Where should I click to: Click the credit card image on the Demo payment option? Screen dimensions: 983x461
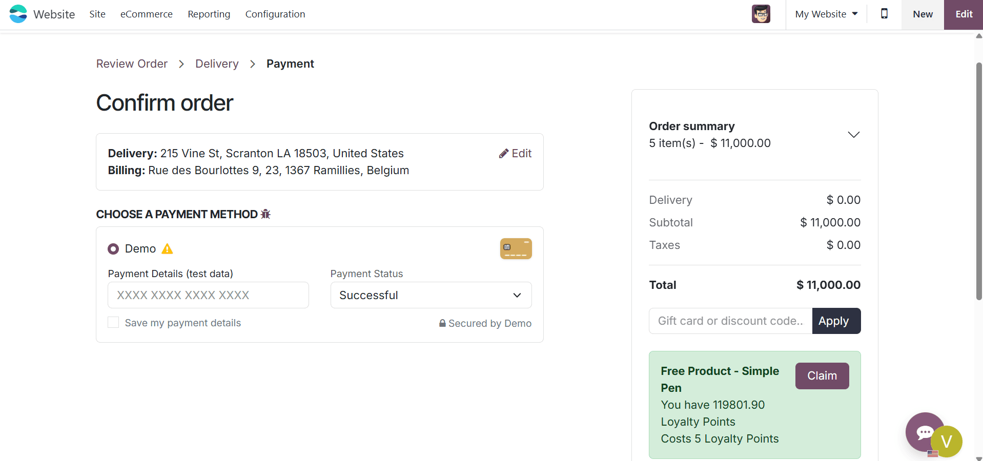tap(515, 248)
